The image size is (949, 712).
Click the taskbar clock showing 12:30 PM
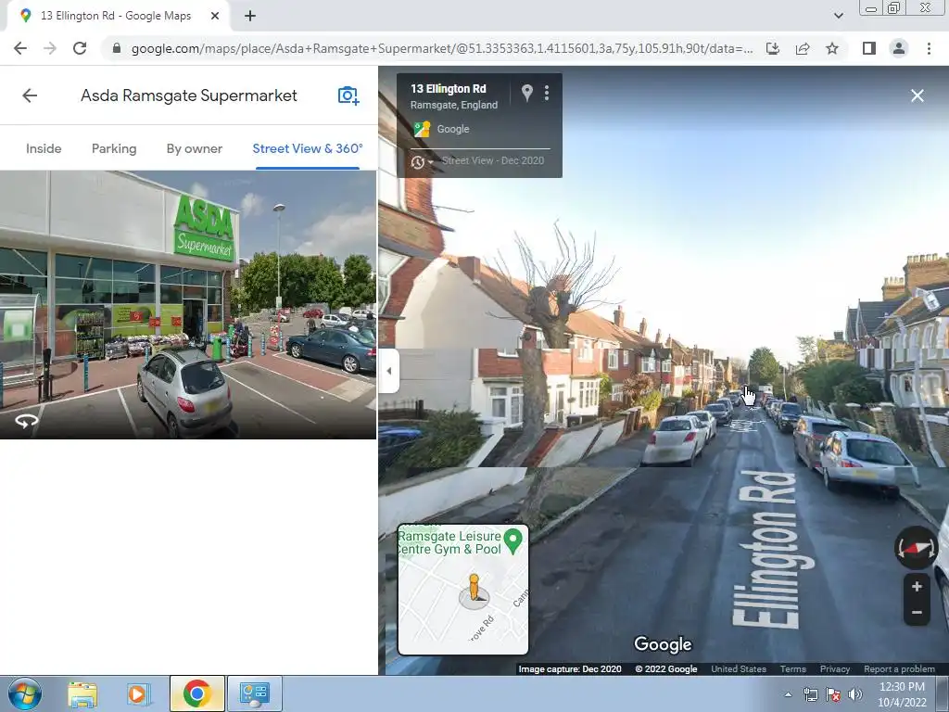(x=902, y=693)
